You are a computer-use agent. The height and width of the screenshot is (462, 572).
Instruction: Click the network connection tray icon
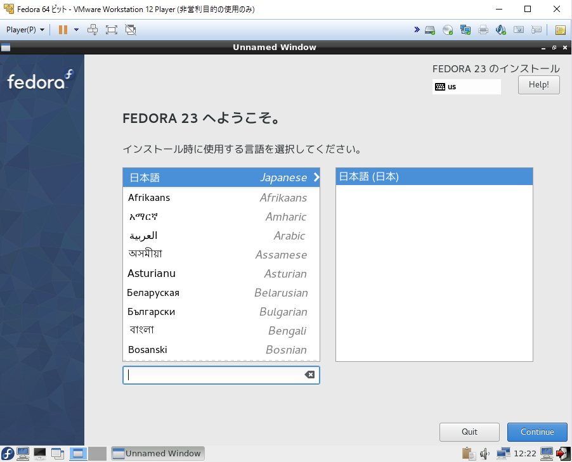tap(503, 454)
